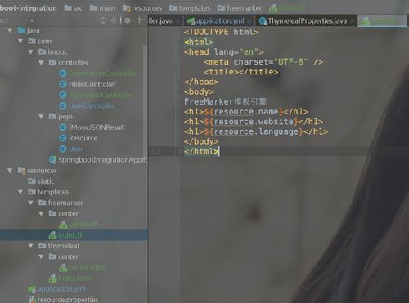Select resource.properties file in tree

pyautogui.click(x=68, y=300)
